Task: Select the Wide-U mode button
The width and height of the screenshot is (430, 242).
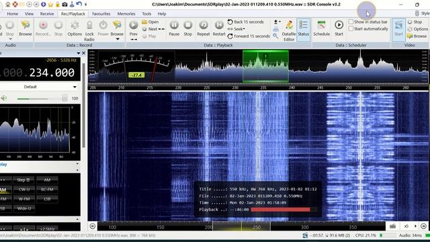Action: click(24, 208)
